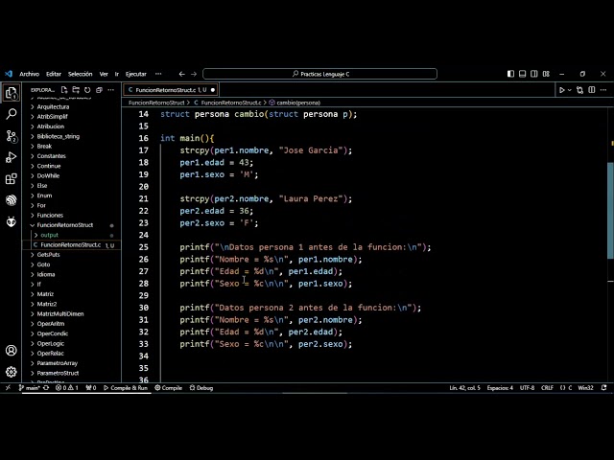
Task: Open the Accounts menu icon
Action: click(x=11, y=350)
